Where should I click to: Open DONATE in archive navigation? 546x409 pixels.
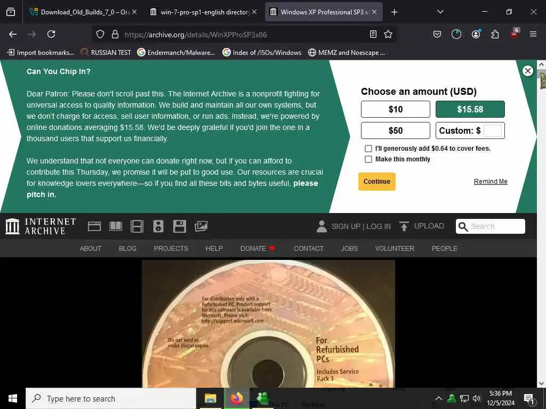(258, 248)
